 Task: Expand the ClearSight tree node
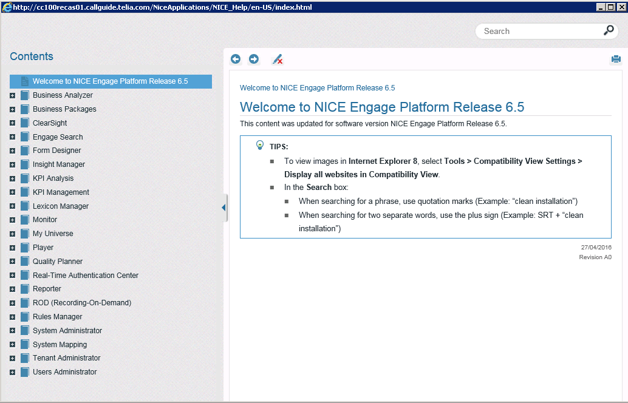pyautogui.click(x=12, y=123)
